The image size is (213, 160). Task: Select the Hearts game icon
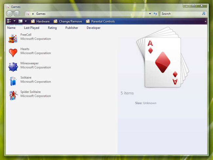tap(13, 52)
